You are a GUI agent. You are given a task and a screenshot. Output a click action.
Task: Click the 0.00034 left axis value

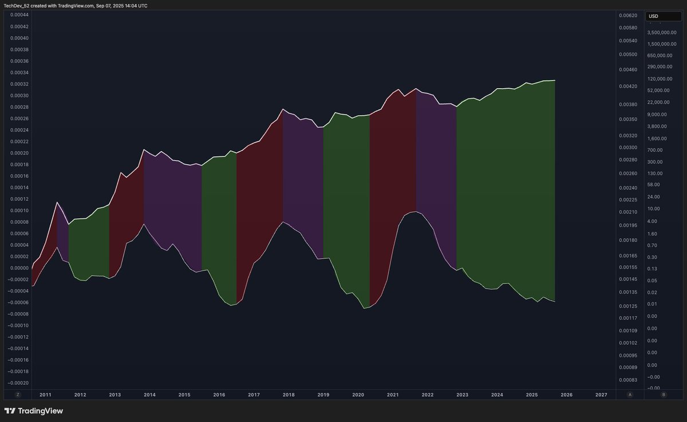20,73
